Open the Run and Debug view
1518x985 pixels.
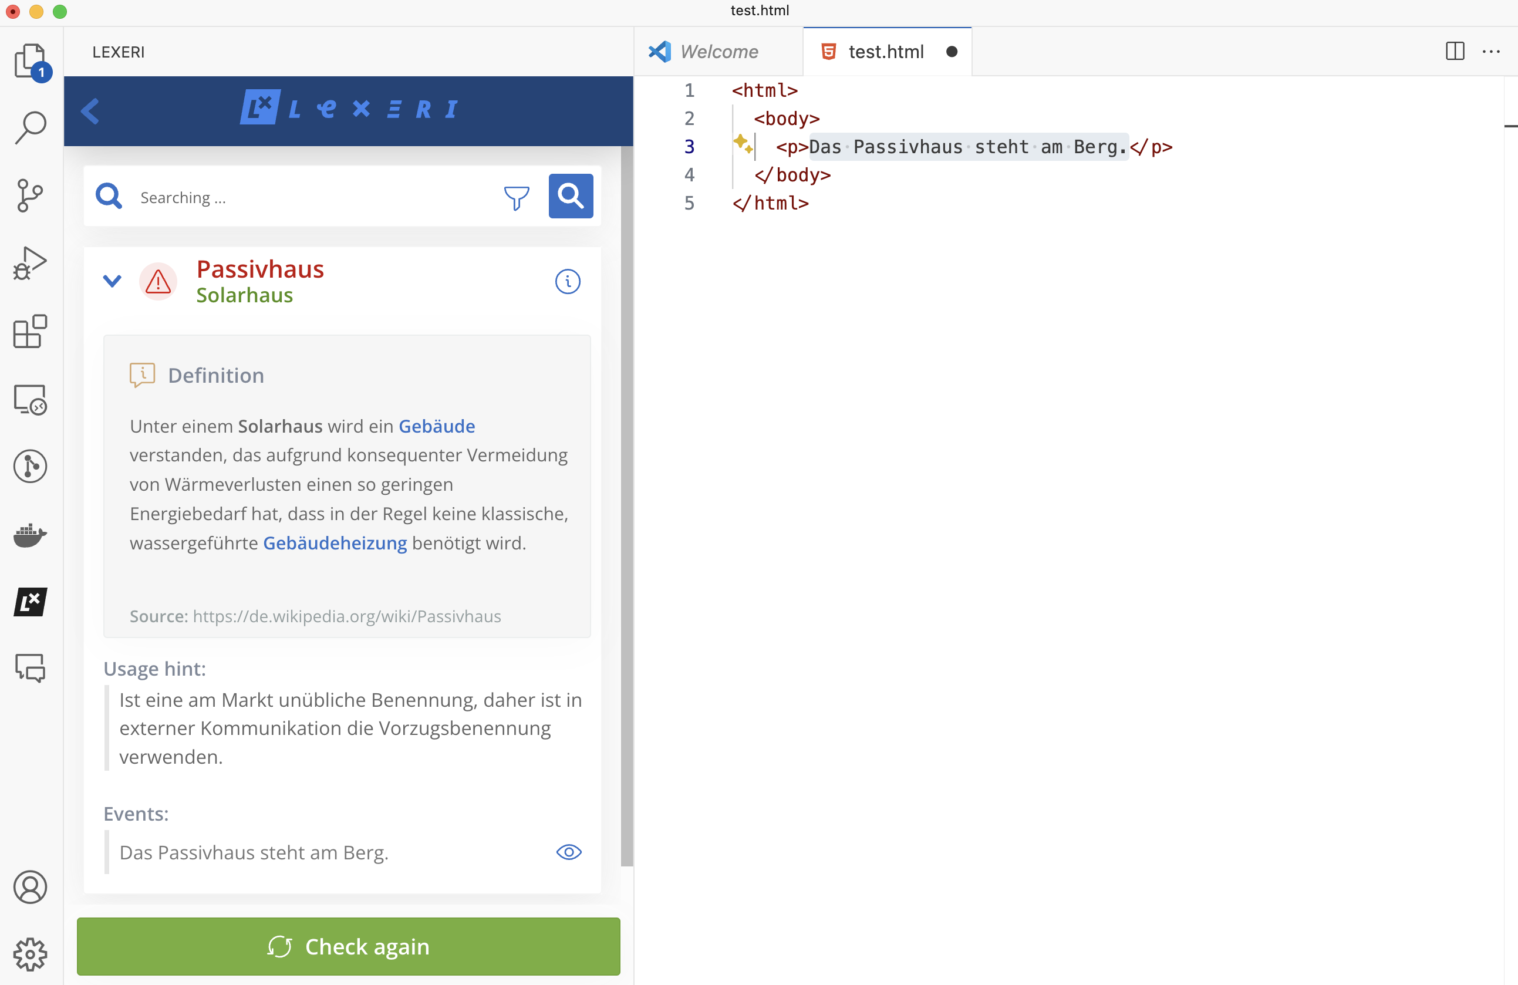click(x=30, y=262)
